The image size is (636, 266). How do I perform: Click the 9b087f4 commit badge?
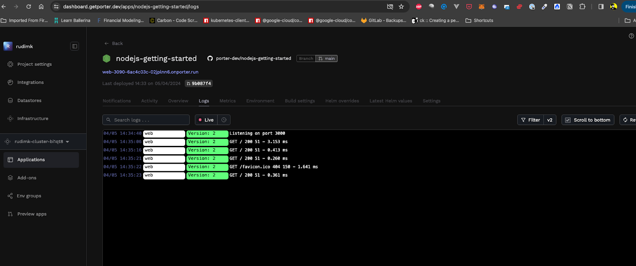[199, 84]
